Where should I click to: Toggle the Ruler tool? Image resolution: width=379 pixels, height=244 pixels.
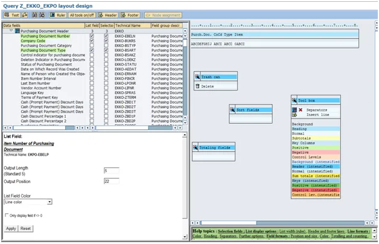point(57,15)
